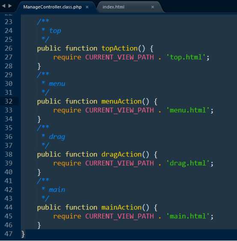Image resolution: width=237 pixels, height=241 pixels.
Task: Place cursor on mainAction function name
Action: (x=121, y=208)
